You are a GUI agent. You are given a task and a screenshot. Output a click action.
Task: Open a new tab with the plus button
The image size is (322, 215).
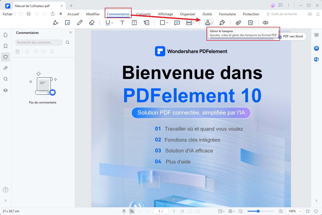(71, 6)
